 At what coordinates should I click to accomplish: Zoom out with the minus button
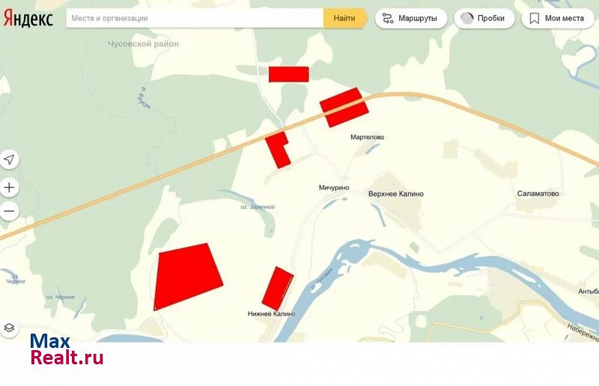click(x=10, y=211)
